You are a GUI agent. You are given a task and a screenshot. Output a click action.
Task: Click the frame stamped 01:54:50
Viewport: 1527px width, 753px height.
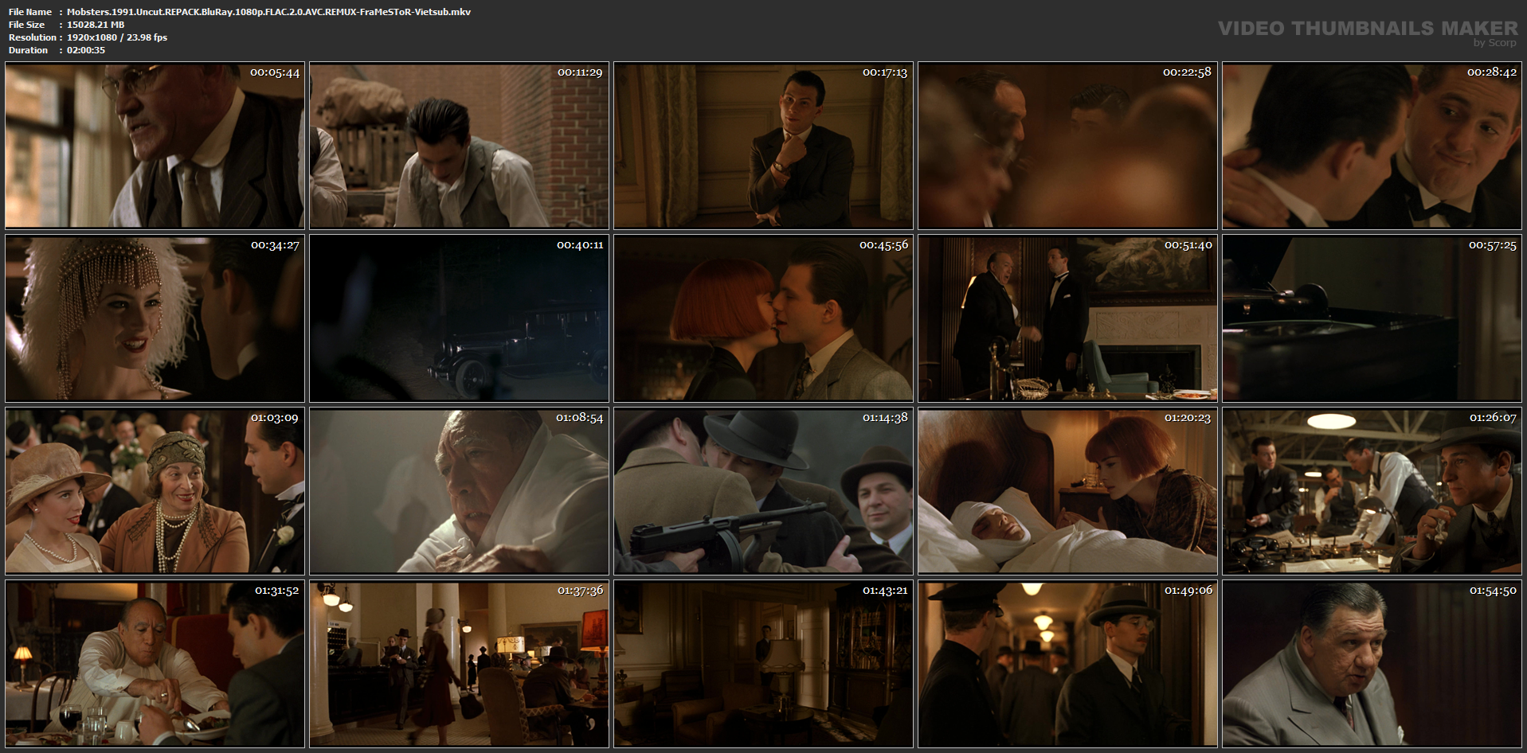click(x=1372, y=664)
